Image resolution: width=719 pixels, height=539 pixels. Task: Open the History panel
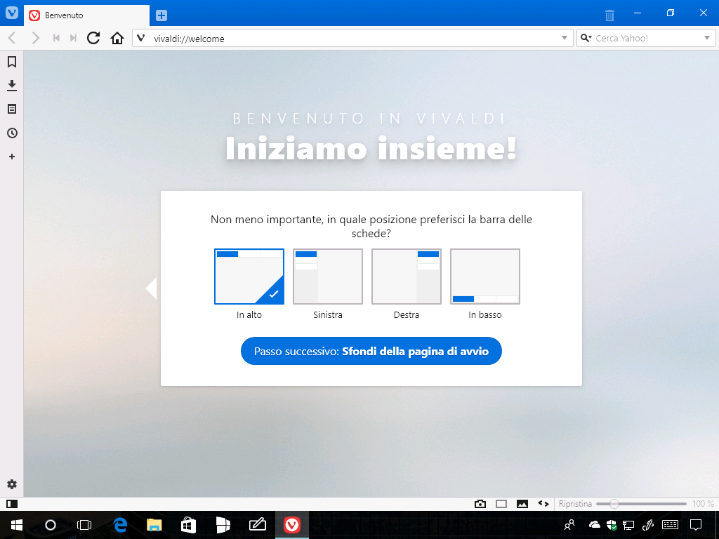[12, 133]
